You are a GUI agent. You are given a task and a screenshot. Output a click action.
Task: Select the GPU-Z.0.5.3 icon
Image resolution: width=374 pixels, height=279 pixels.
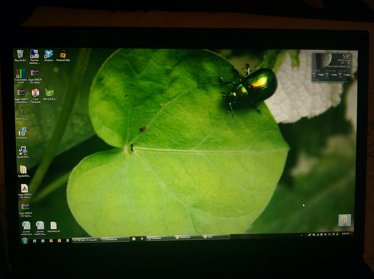click(50, 95)
